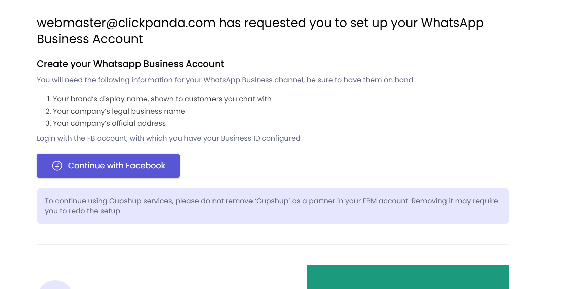The image size is (582, 289).
Task: Click the webmaster@clickpanda.com email in the heading
Action: [x=126, y=23]
